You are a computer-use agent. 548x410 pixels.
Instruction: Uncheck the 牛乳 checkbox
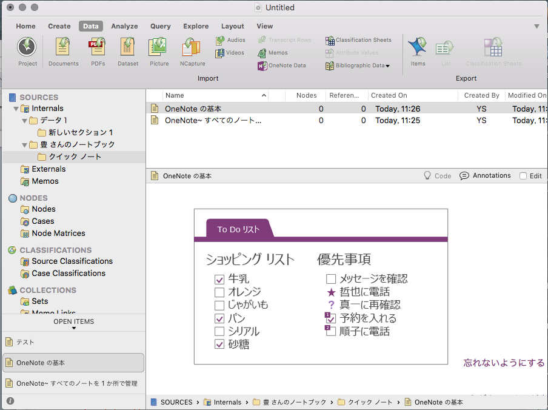(219, 279)
